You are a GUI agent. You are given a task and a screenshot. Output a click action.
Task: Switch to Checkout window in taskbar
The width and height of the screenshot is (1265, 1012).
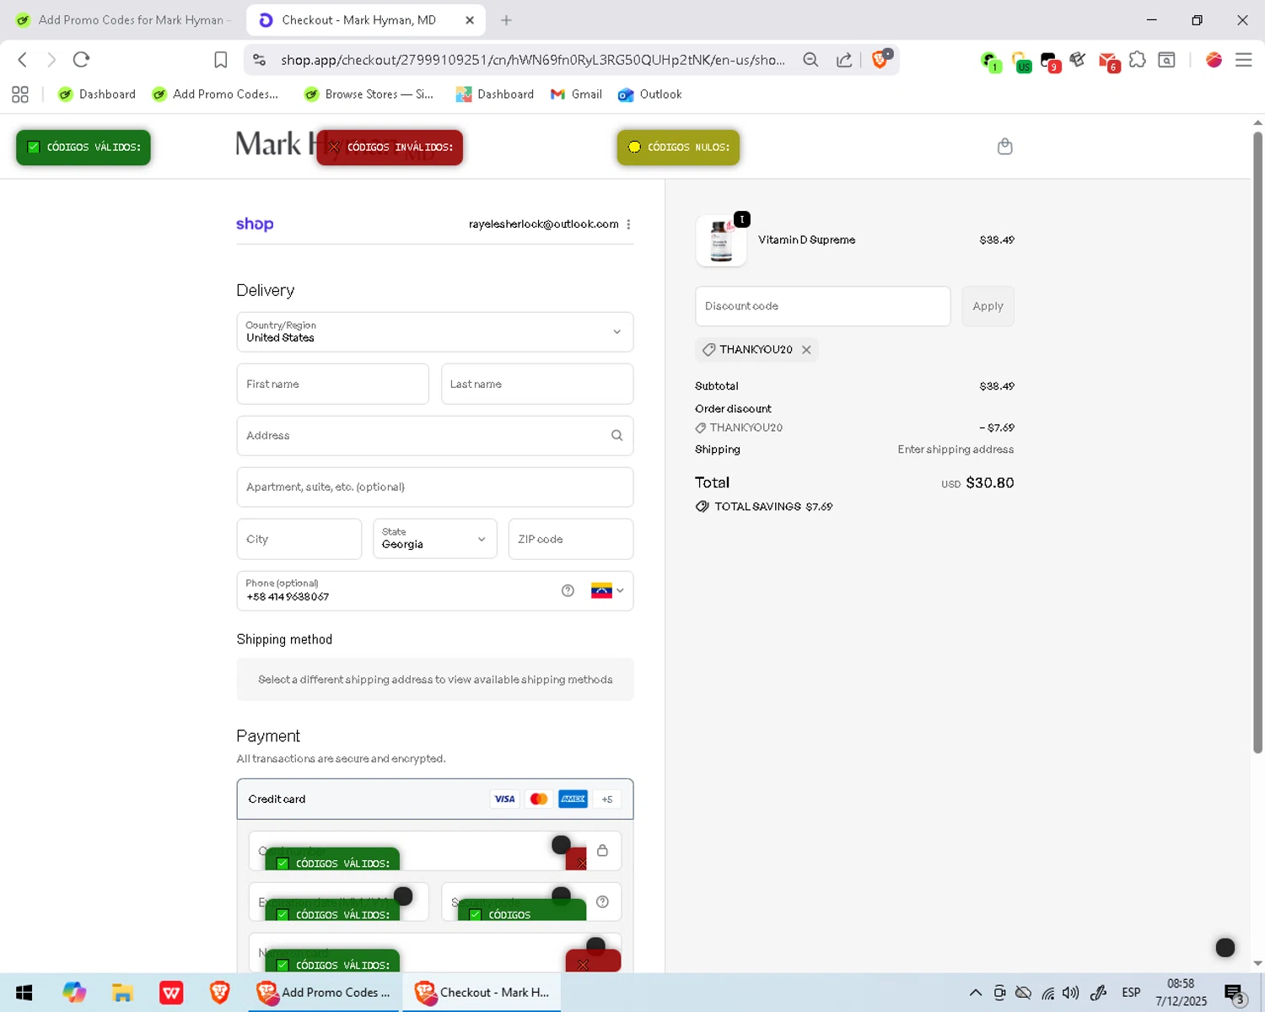482,993
